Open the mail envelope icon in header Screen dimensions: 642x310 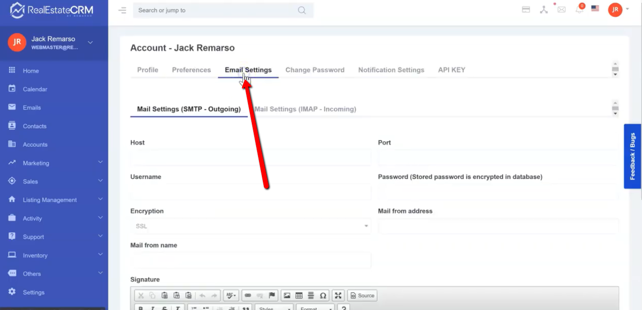[562, 10]
